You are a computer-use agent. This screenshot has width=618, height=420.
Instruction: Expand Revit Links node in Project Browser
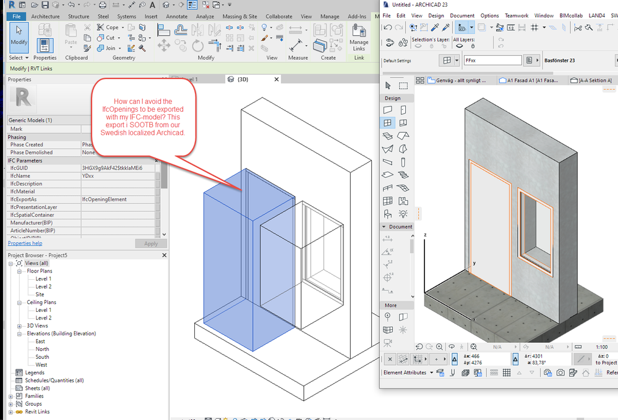click(x=11, y=412)
